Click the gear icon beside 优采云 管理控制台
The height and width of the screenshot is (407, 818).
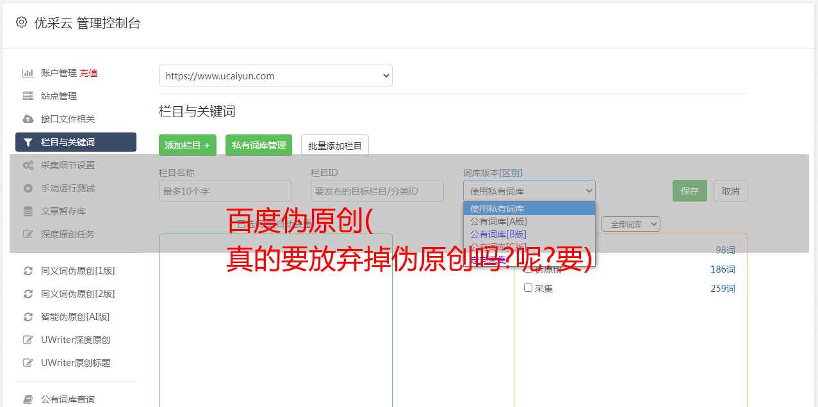click(x=21, y=22)
